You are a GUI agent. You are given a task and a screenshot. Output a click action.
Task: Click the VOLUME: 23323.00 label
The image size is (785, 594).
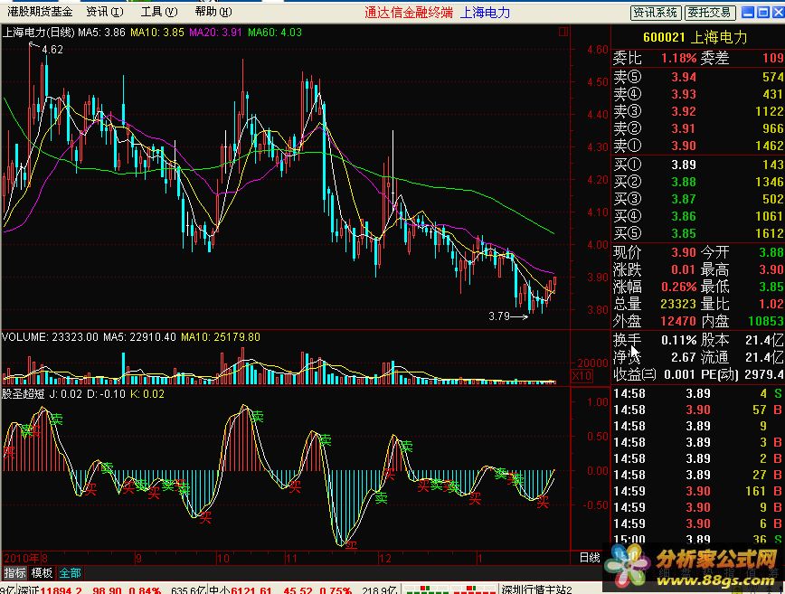pos(50,337)
